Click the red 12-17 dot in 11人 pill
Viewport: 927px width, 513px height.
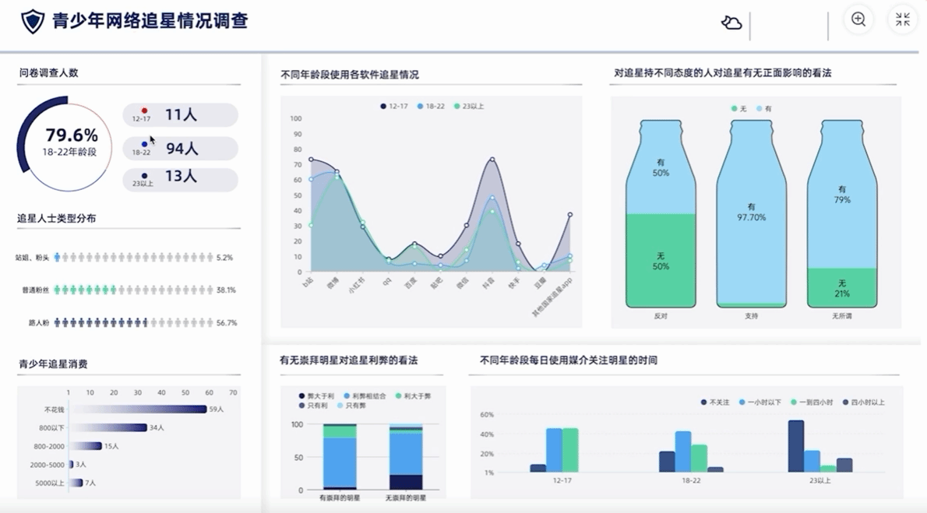click(x=144, y=111)
